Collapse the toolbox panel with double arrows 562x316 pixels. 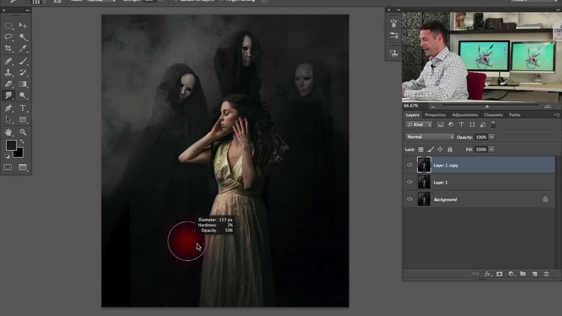coord(27,10)
